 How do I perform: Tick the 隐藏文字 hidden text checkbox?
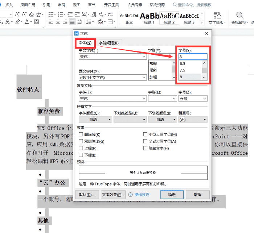(x=145, y=148)
